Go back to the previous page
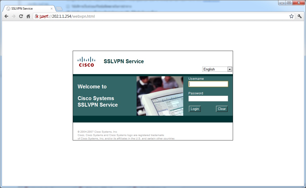The height and width of the screenshot is (188, 306). (x=6, y=16)
